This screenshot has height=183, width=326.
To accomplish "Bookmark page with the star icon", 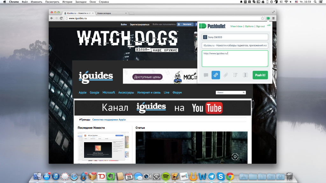I will [263, 18].
